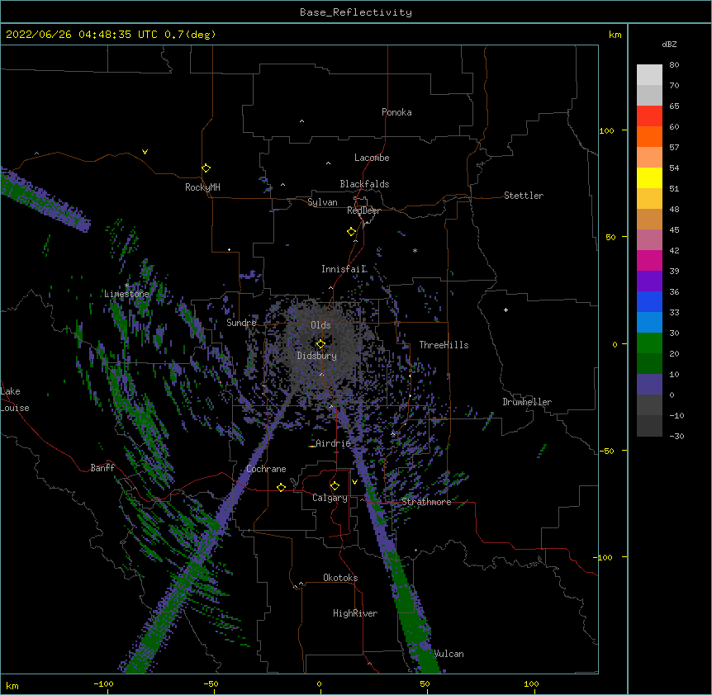Image resolution: width=712 pixels, height=695 pixels.
Task: Click the RedDeer city label
Action: click(363, 210)
